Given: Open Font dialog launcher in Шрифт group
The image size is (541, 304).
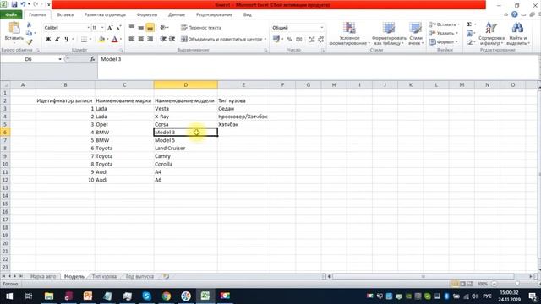Looking at the screenshot, I should click(121, 51).
